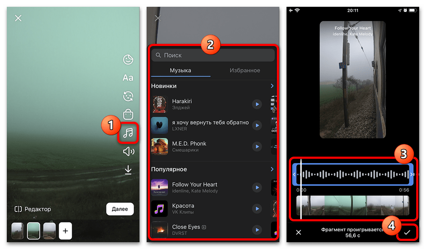The width and height of the screenshot is (426, 249).
Task: Select the LXNER heart album cover
Action: (x=159, y=126)
